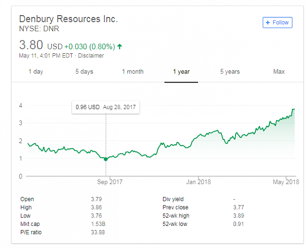Click the Sep 2017 axis label
This screenshot has height=248, width=308.
pyautogui.click(x=109, y=182)
